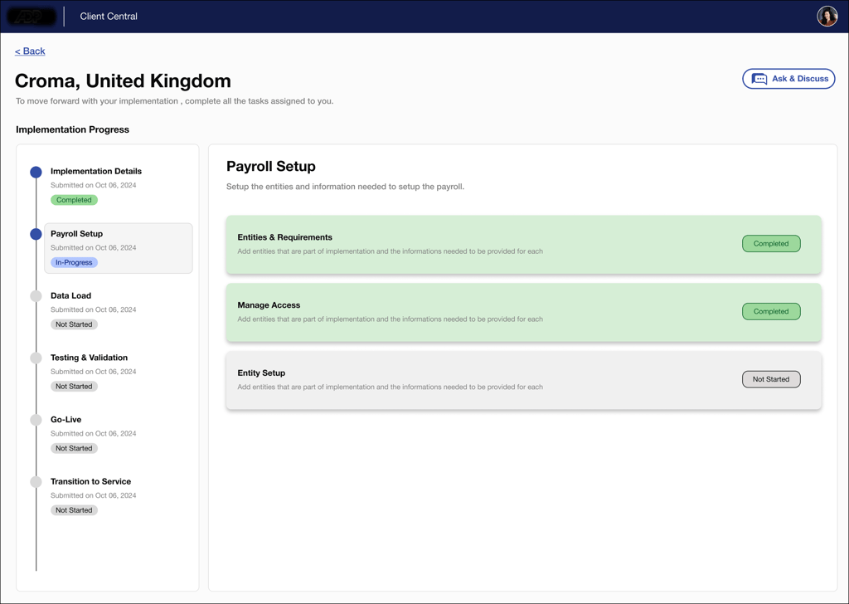Click submitted date under Transition to Service
The height and width of the screenshot is (604, 849).
[93, 495]
